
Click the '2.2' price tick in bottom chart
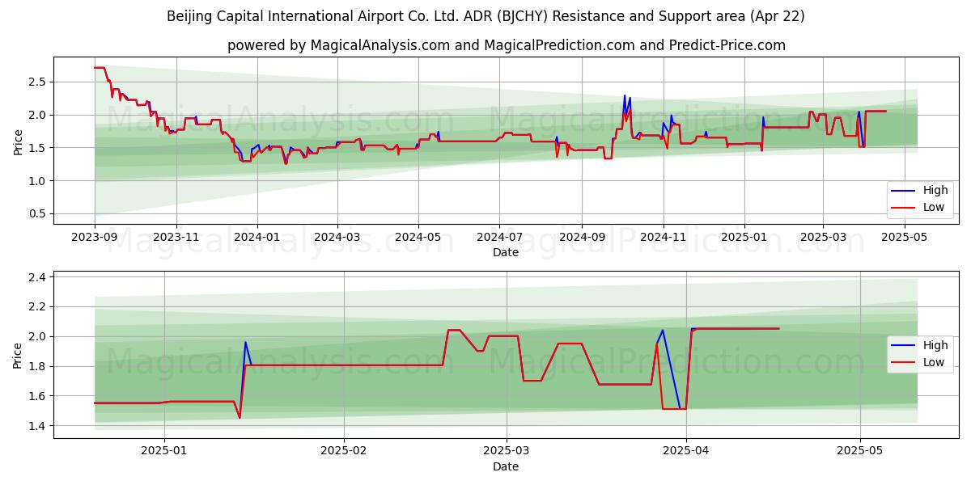tap(36, 307)
